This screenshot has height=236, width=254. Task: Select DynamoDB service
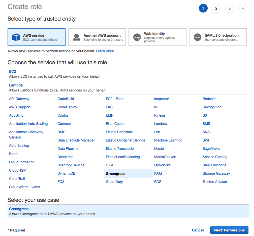[67, 173]
